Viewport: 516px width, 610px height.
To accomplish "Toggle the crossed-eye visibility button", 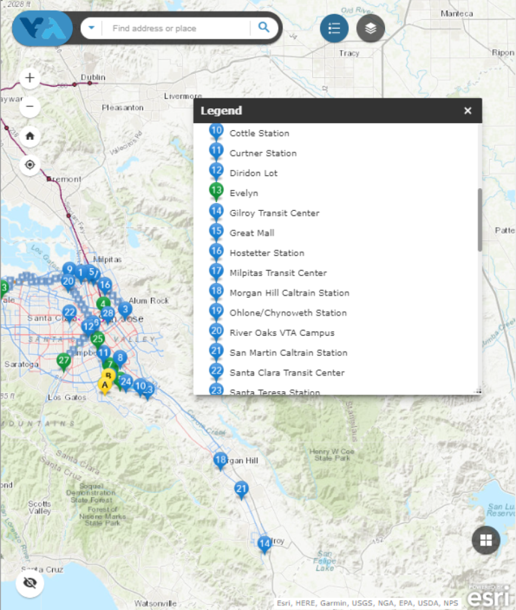I will (30, 583).
